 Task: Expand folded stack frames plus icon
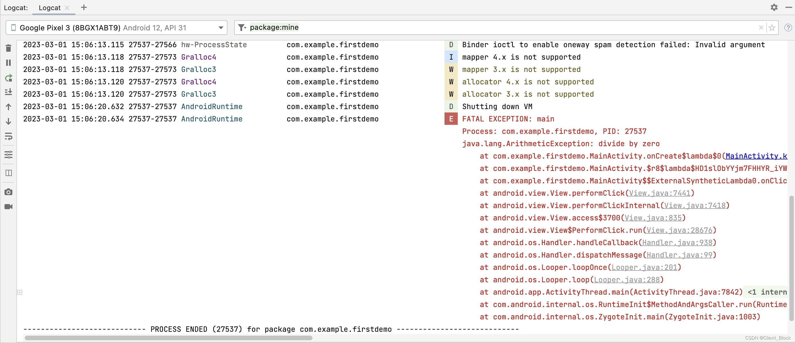tap(20, 292)
